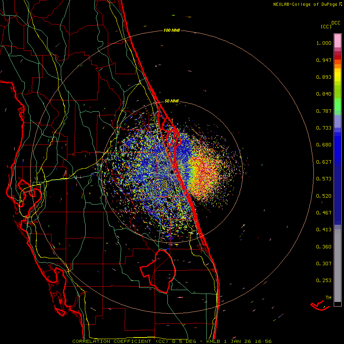This screenshot has width=344, height=344.
Task: Click the pink swatch atop color bar
Action: coord(338,41)
